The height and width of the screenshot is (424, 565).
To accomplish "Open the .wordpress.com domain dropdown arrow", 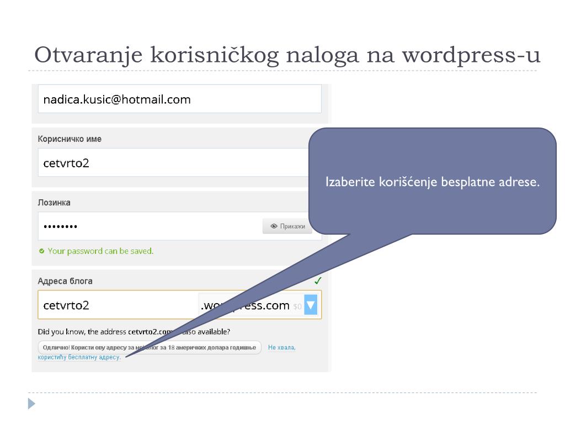I will click(311, 305).
